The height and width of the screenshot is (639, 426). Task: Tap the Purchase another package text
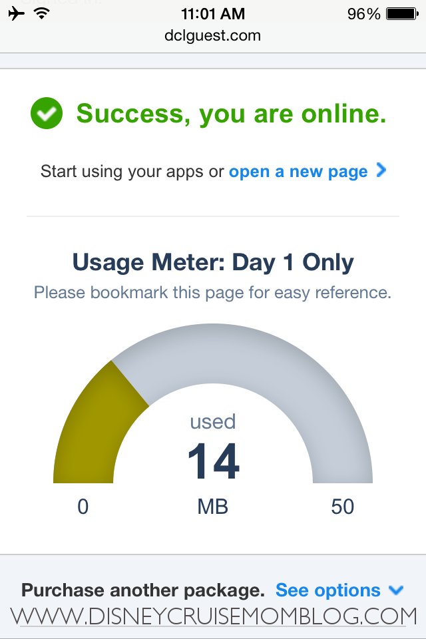[x=143, y=590]
